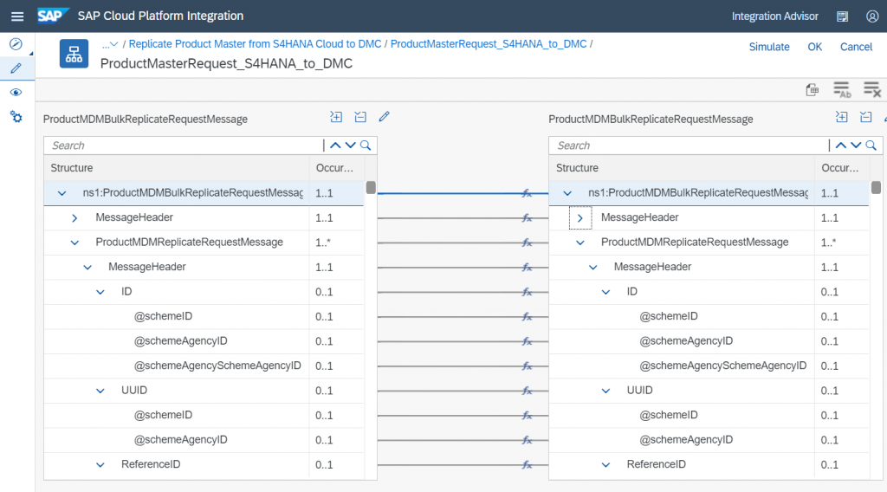887x492 pixels.
Task: Click the target search magnifier icon
Action: click(x=871, y=146)
